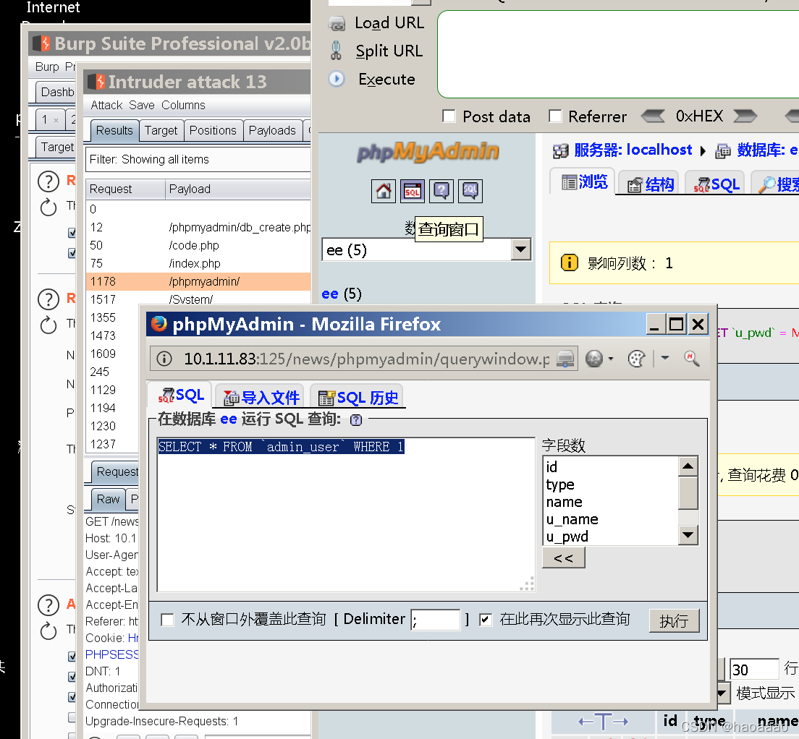
Task: Sort by the Payload column header
Action: [x=238, y=189]
